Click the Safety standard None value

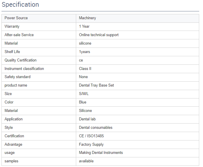click(x=83, y=77)
